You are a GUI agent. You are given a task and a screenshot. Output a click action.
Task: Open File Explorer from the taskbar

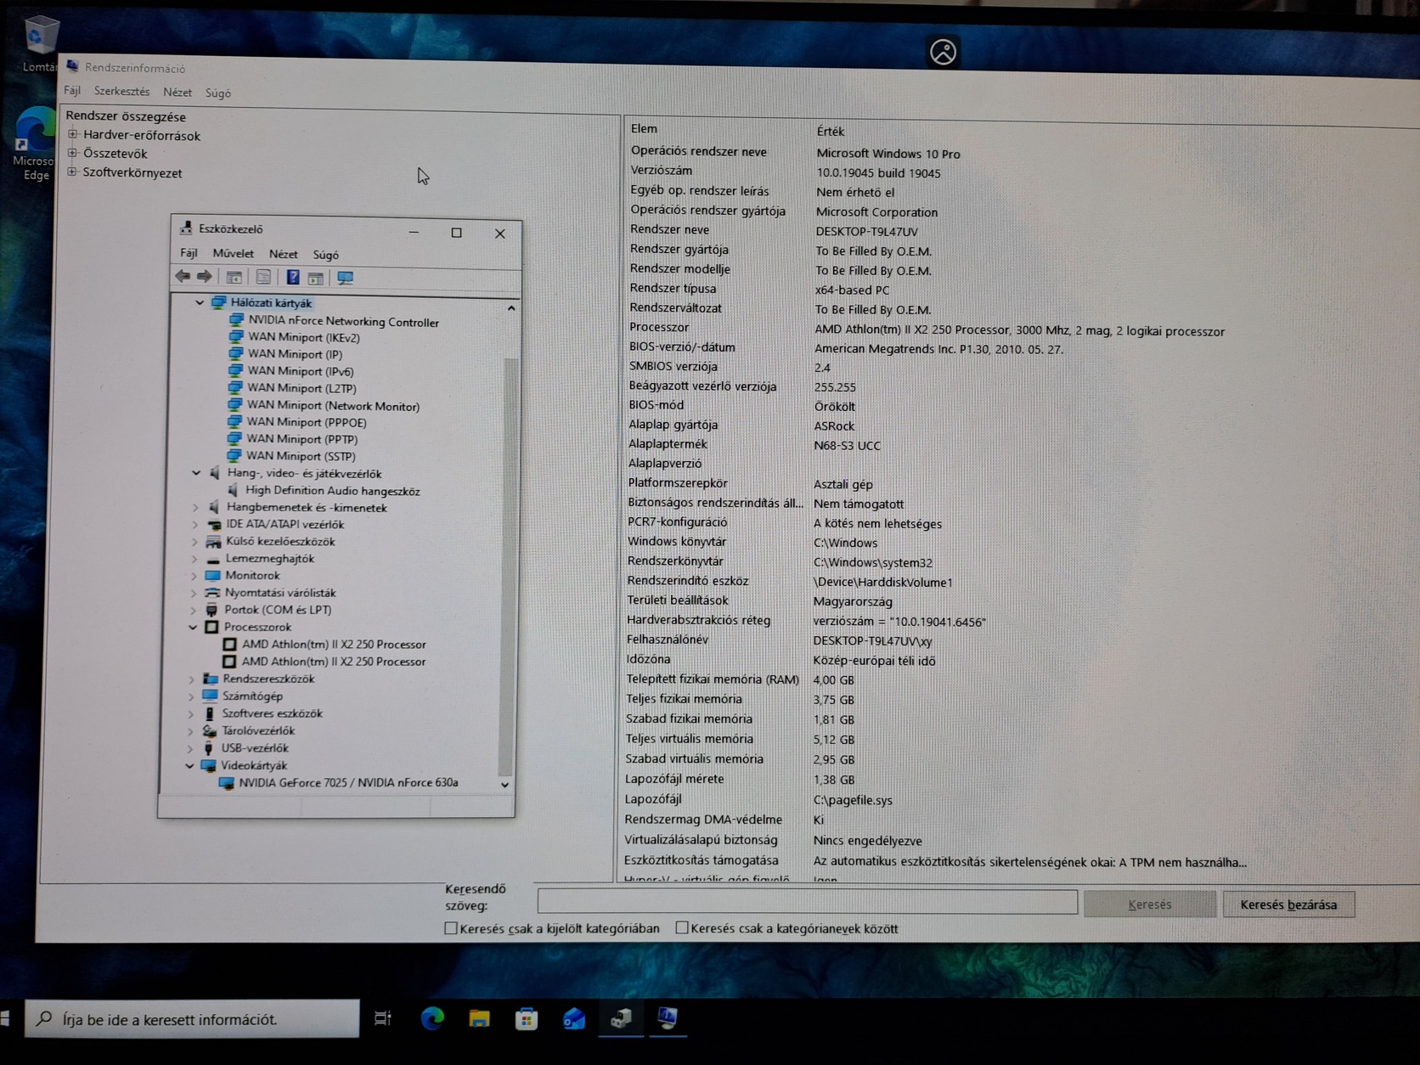479,1017
